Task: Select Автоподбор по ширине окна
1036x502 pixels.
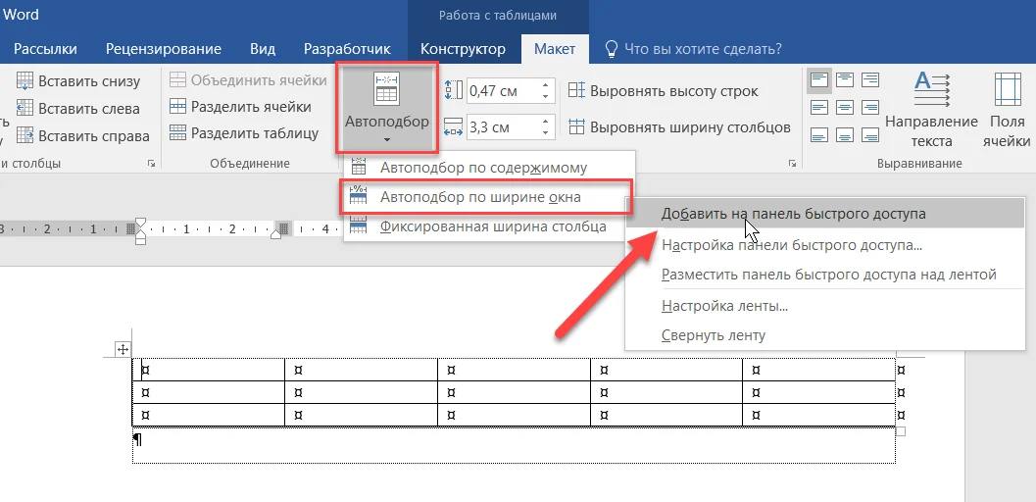Action: (487, 197)
